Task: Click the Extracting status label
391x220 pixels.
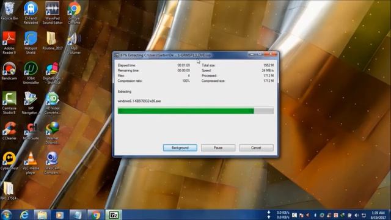Action: click(x=125, y=92)
